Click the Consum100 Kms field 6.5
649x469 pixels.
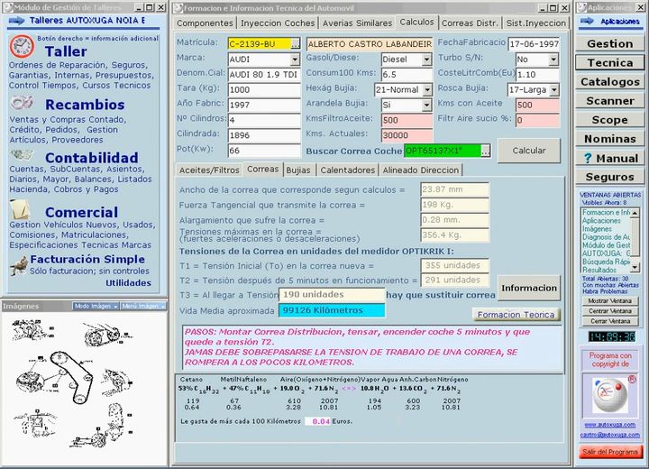407,75
